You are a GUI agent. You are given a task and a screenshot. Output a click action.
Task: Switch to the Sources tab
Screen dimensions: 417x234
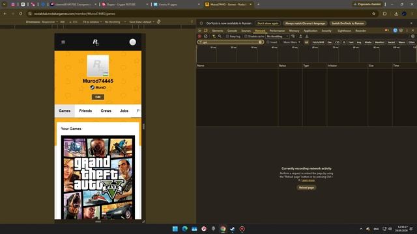[x=246, y=31]
